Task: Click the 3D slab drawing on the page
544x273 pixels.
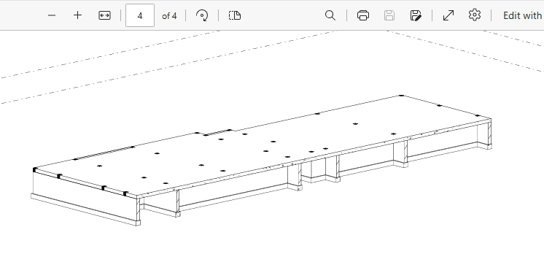Action: [x=261, y=160]
